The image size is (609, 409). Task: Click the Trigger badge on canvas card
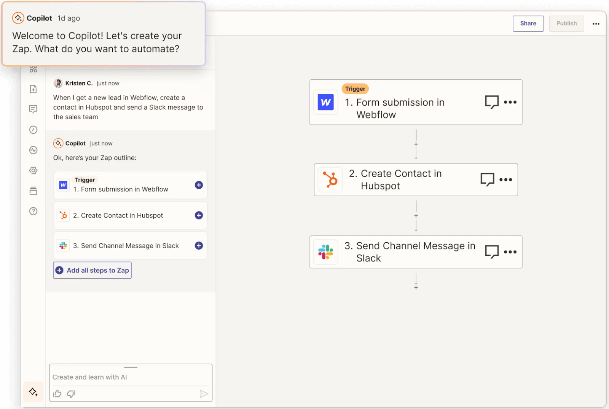(x=355, y=89)
